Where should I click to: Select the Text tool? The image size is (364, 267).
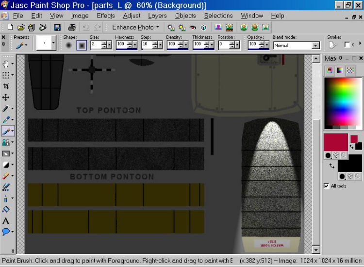click(x=6, y=221)
